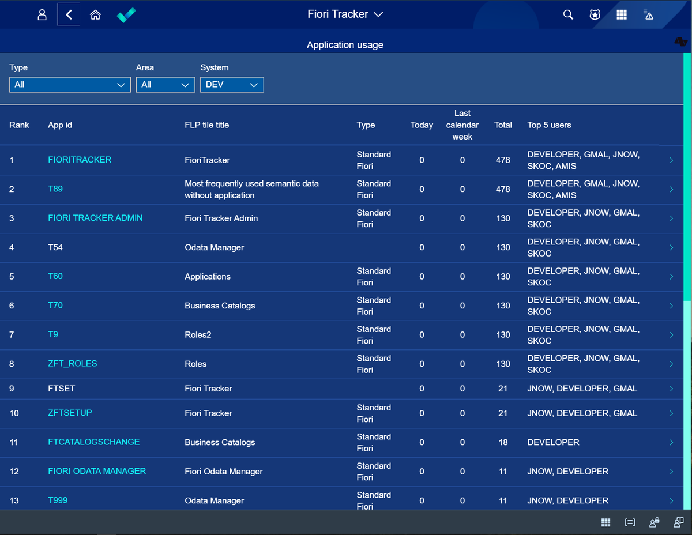
Task: Open T54 Odata Manager row chevron
Action: pyautogui.click(x=671, y=247)
